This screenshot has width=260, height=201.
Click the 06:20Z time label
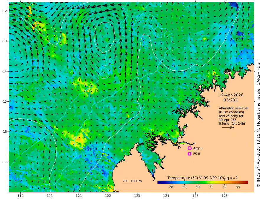pyautogui.click(x=231, y=100)
